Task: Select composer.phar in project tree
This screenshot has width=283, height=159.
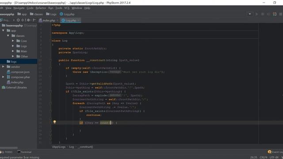Action: tap(18, 77)
